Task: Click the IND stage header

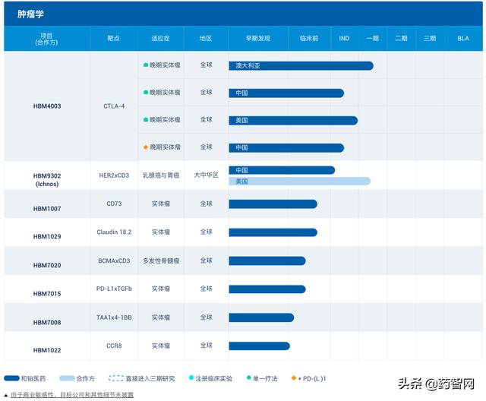Action: coord(344,39)
